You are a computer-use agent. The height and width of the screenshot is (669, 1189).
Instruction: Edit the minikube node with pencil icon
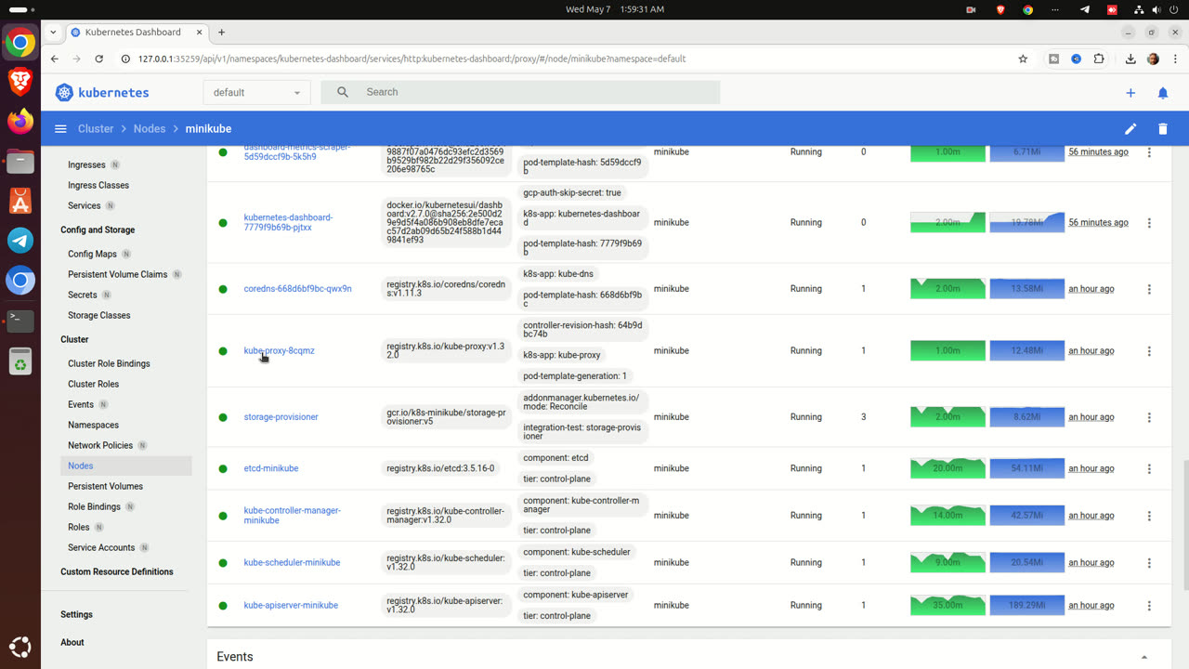[1130, 129]
